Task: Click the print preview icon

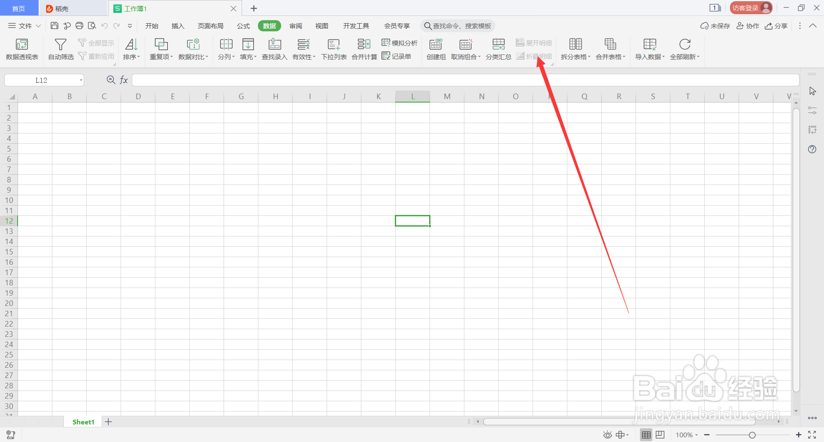Action: click(x=92, y=26)
